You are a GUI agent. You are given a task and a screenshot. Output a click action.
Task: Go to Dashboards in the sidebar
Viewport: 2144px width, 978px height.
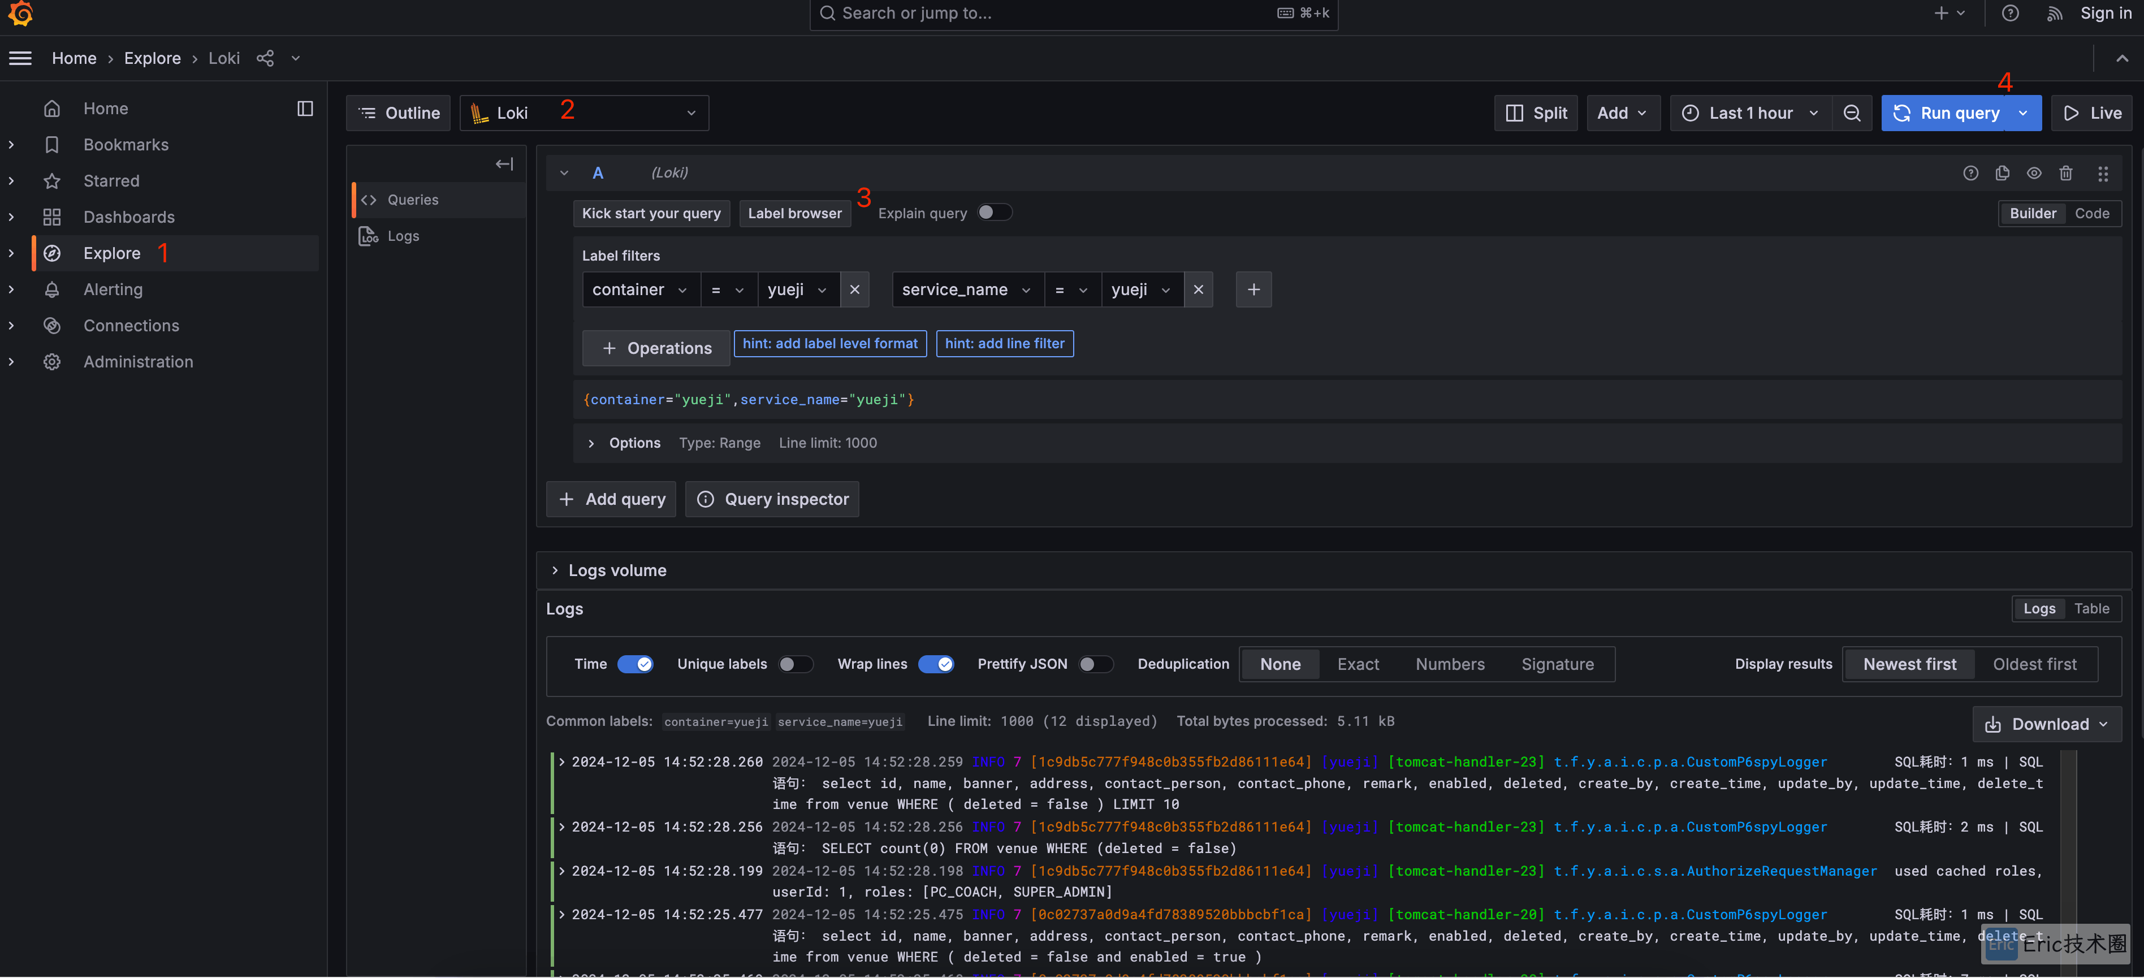point(129,217)
